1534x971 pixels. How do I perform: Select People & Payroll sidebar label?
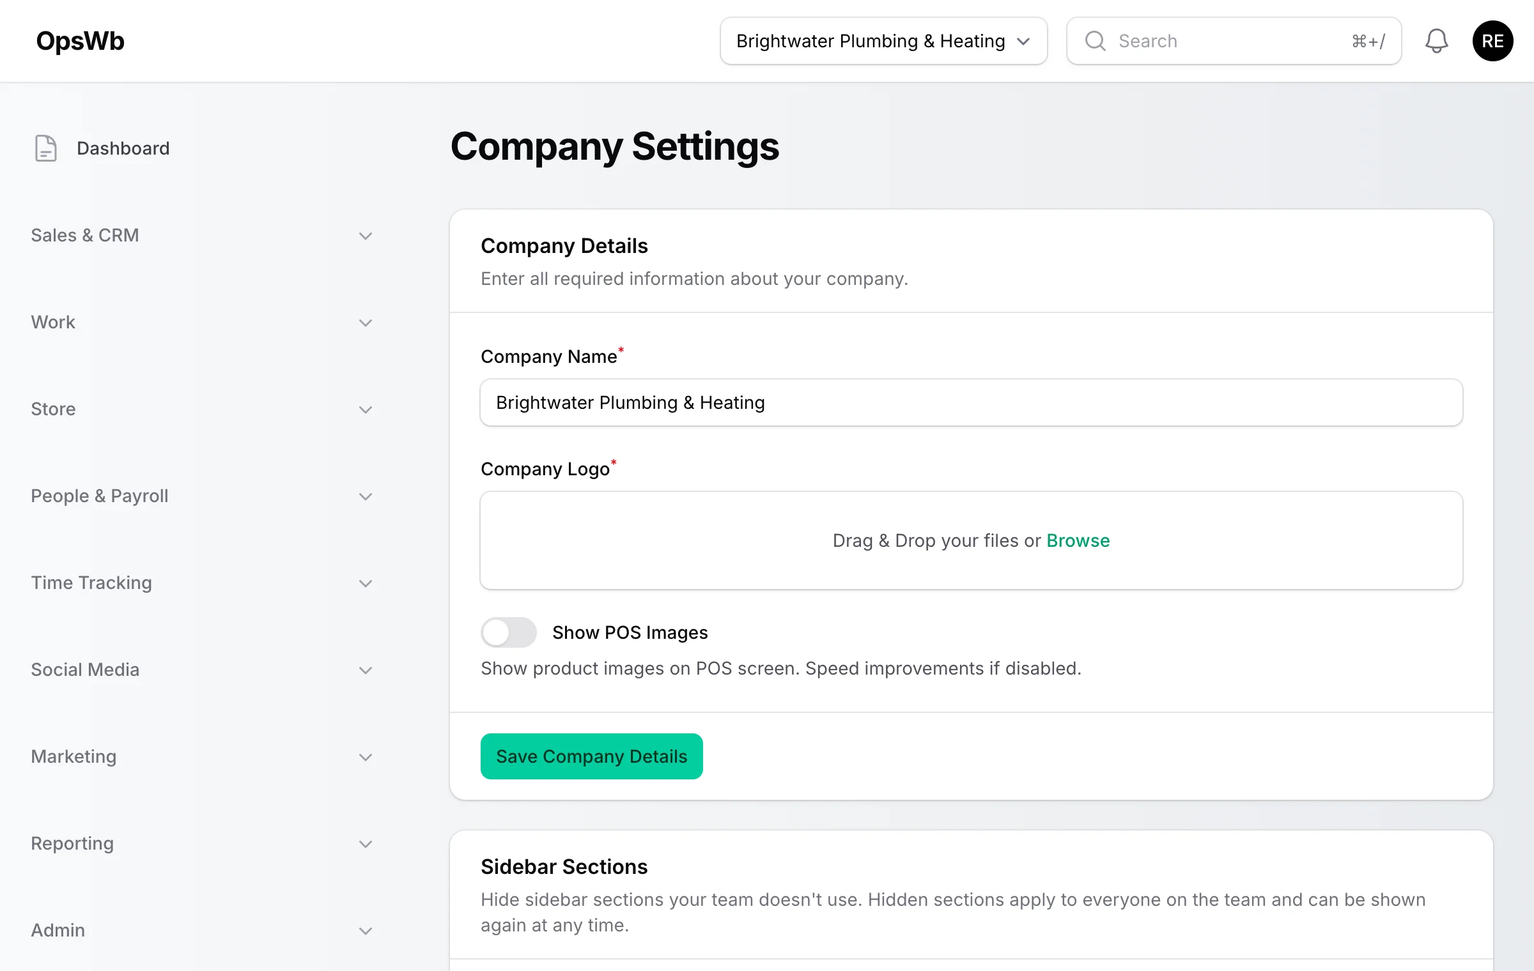100,496
